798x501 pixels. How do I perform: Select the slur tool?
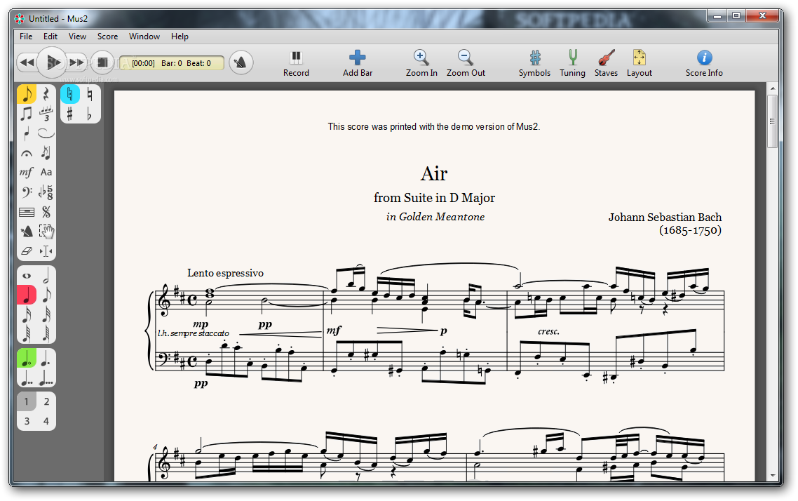pos(46,133)
